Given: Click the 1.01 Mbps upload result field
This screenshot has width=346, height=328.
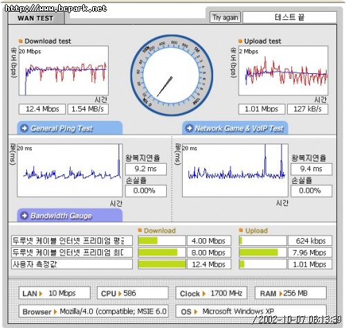Looking at the screenshot, I should pyautogui.click(x=262, y=109).
